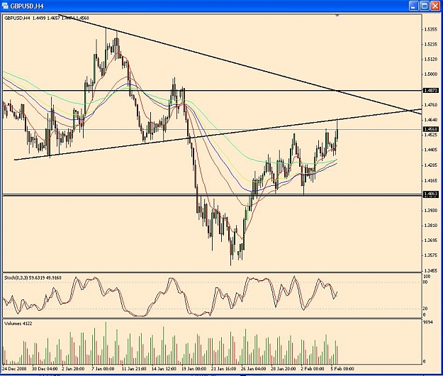
Task: Click the 1.4640 price scale value
Action: point(431,120)
